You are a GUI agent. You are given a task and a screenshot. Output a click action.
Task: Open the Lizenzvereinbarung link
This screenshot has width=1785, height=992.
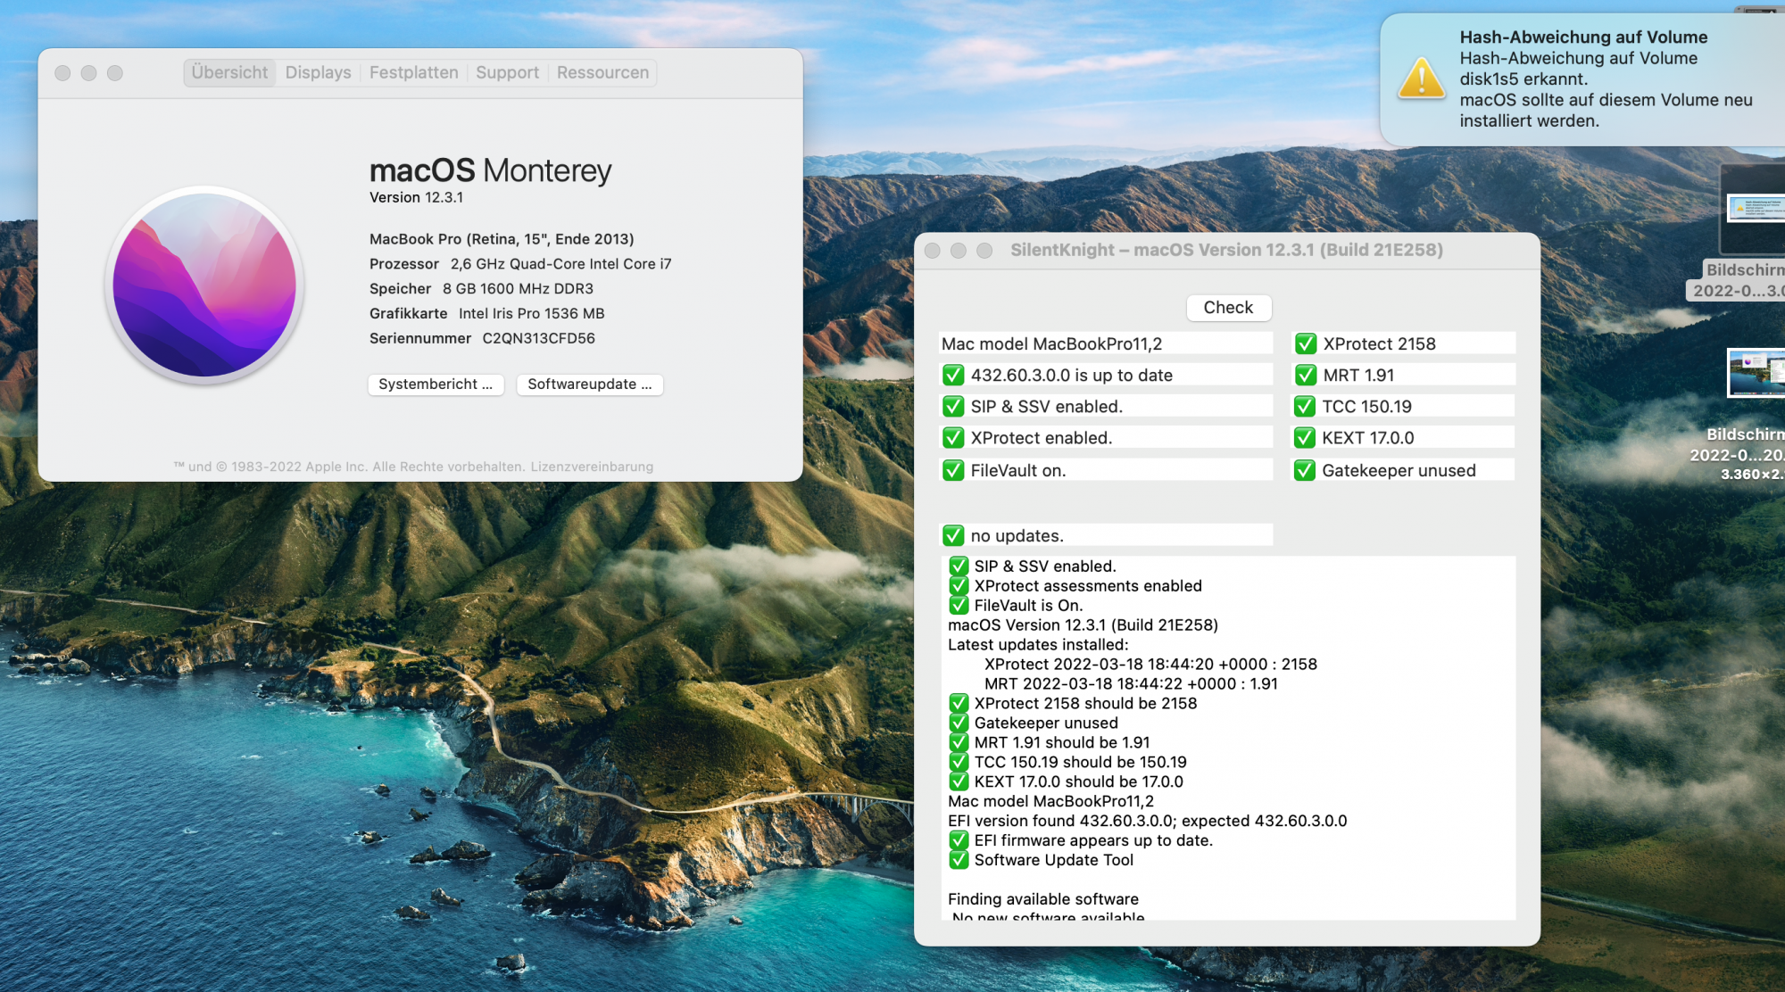coord(592,467)
